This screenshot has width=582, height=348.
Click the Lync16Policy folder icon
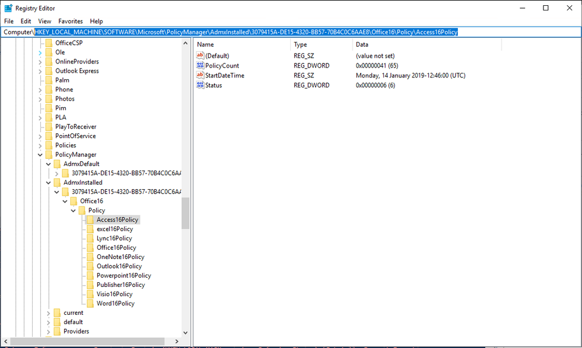(90, 238)
